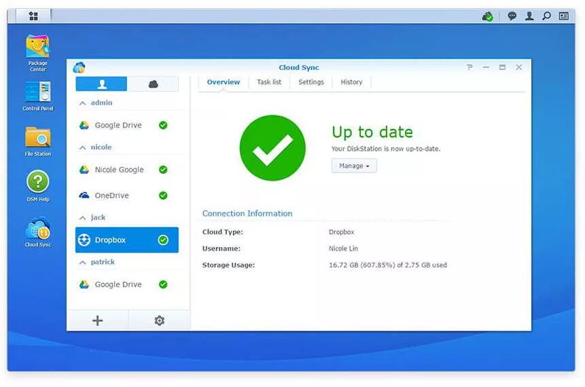Screen dimensions: 585x387
Task: Switch to the cloud view tab icon
Action: tap(153, 84)
